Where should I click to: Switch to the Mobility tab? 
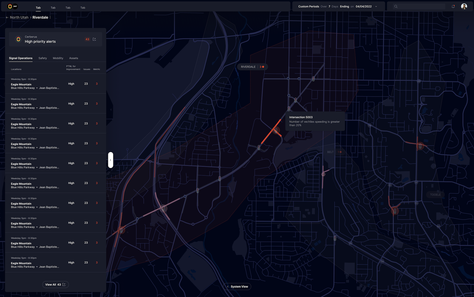click(58, 58)
